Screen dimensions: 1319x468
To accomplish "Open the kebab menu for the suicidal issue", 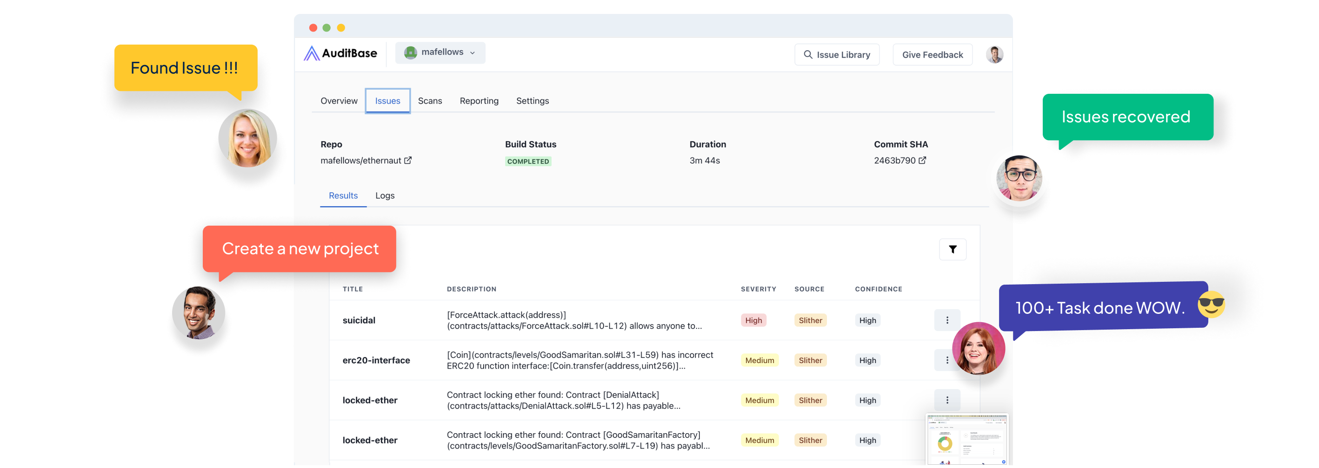I will click(948, 320).
